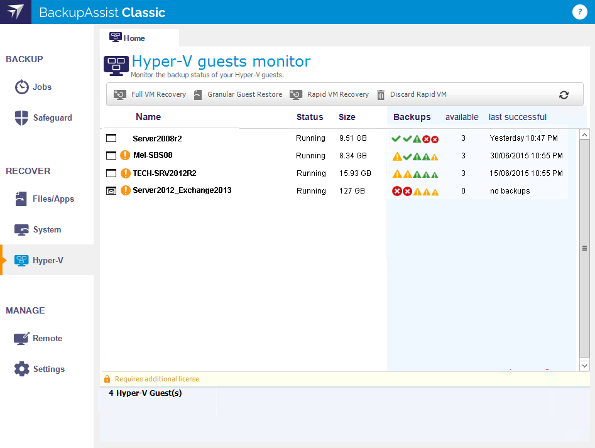Click the Full VM Recovery icon
This screenshot has height=448, width=595.
click(x=120, y=94)
